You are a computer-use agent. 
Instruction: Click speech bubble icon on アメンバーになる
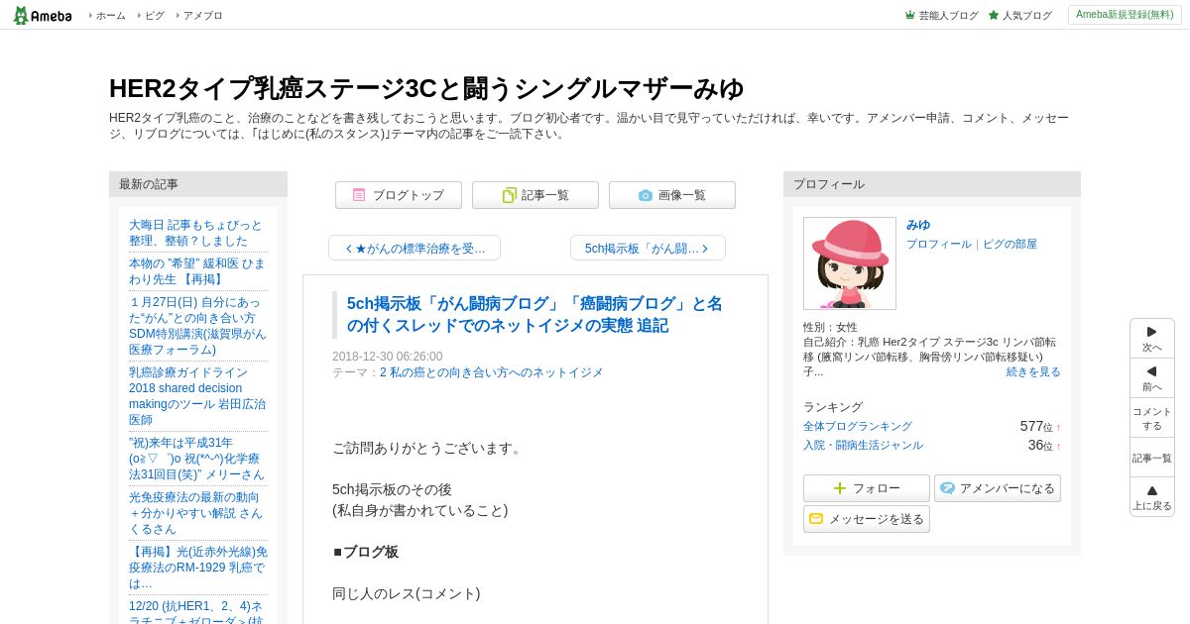[948, 488]
